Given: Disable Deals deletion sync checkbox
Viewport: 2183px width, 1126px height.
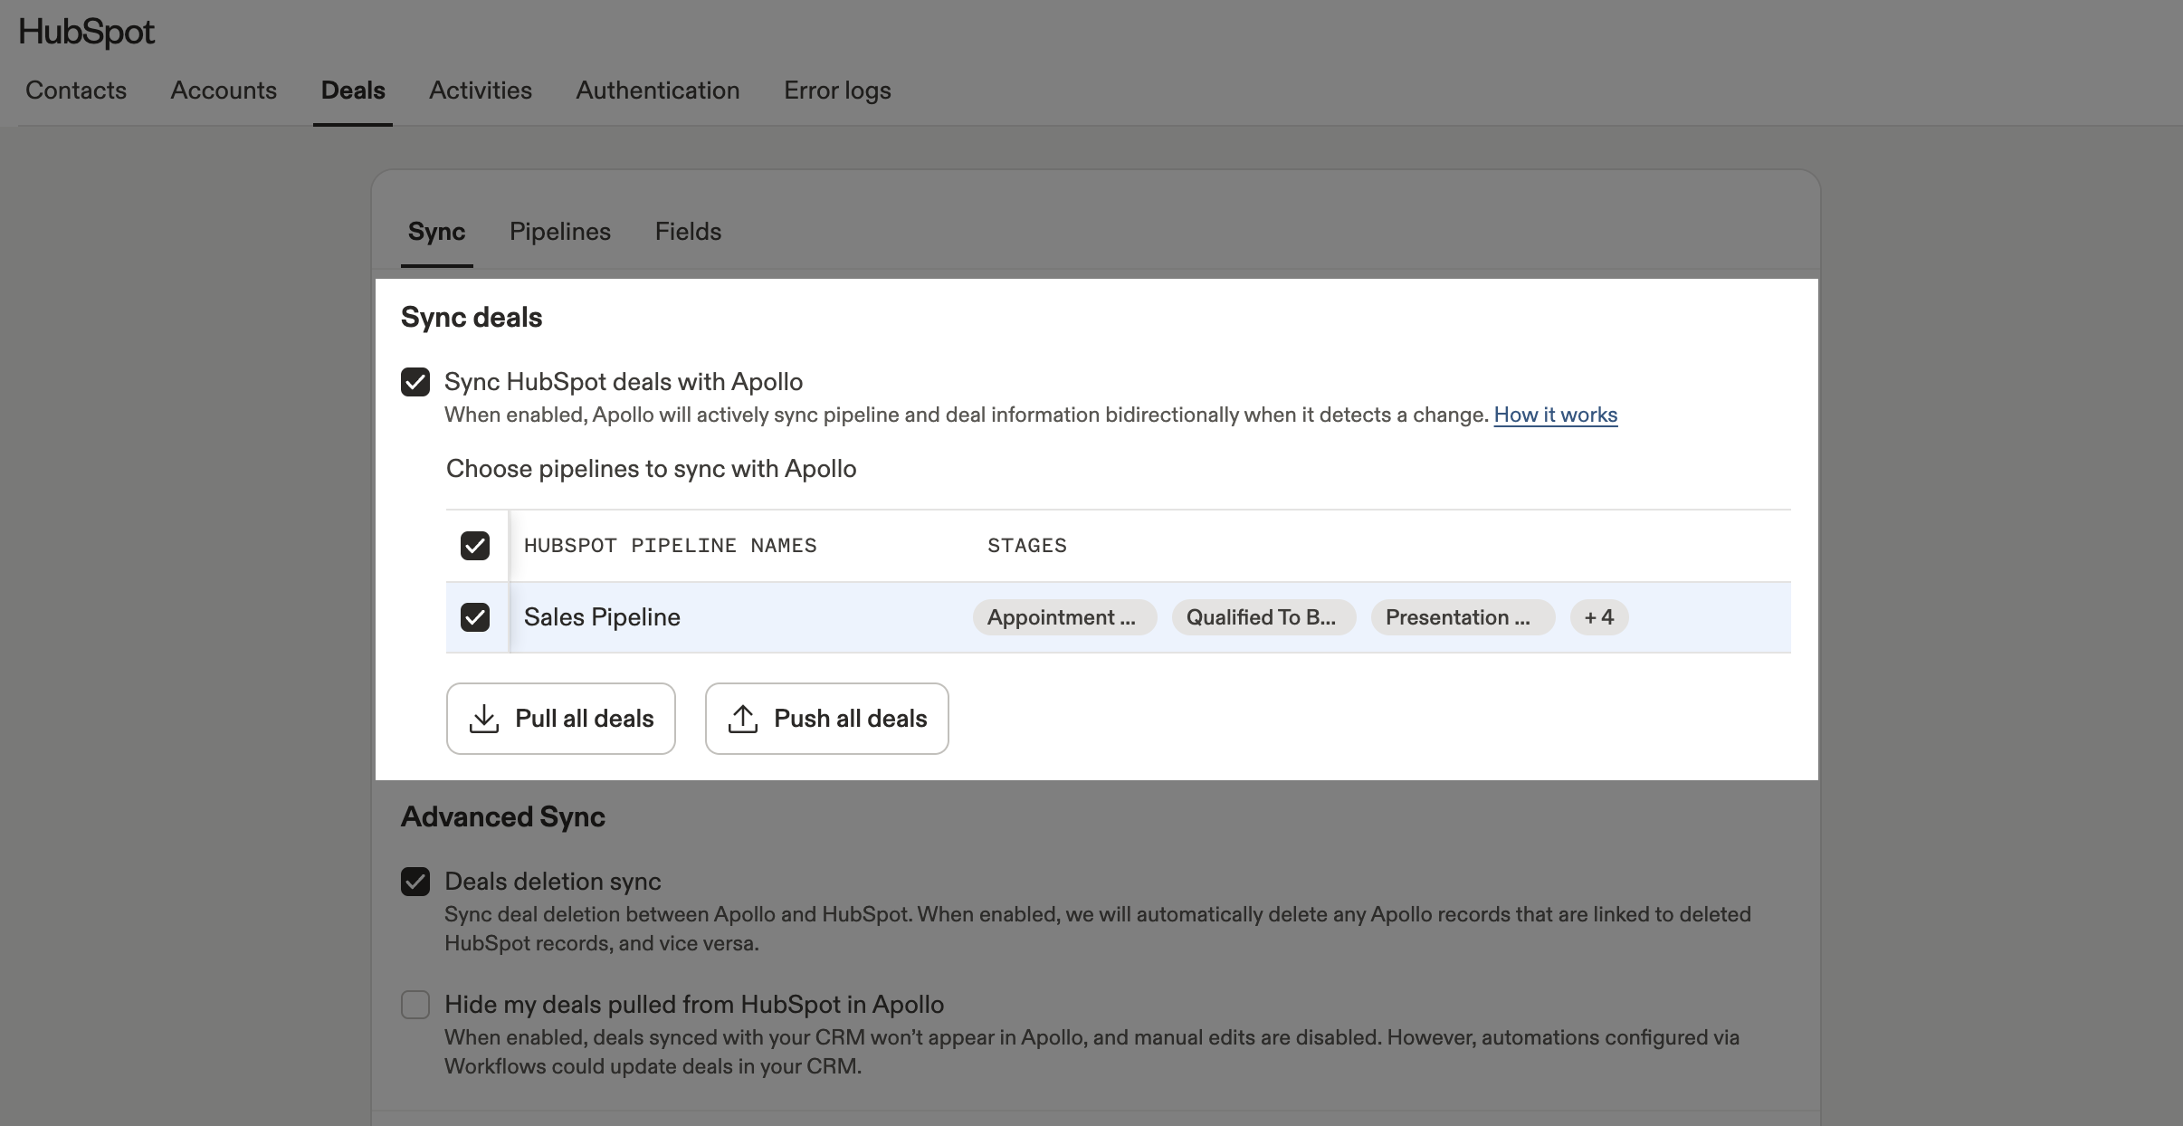Looking at the screenshot, I should pos(415,882).
